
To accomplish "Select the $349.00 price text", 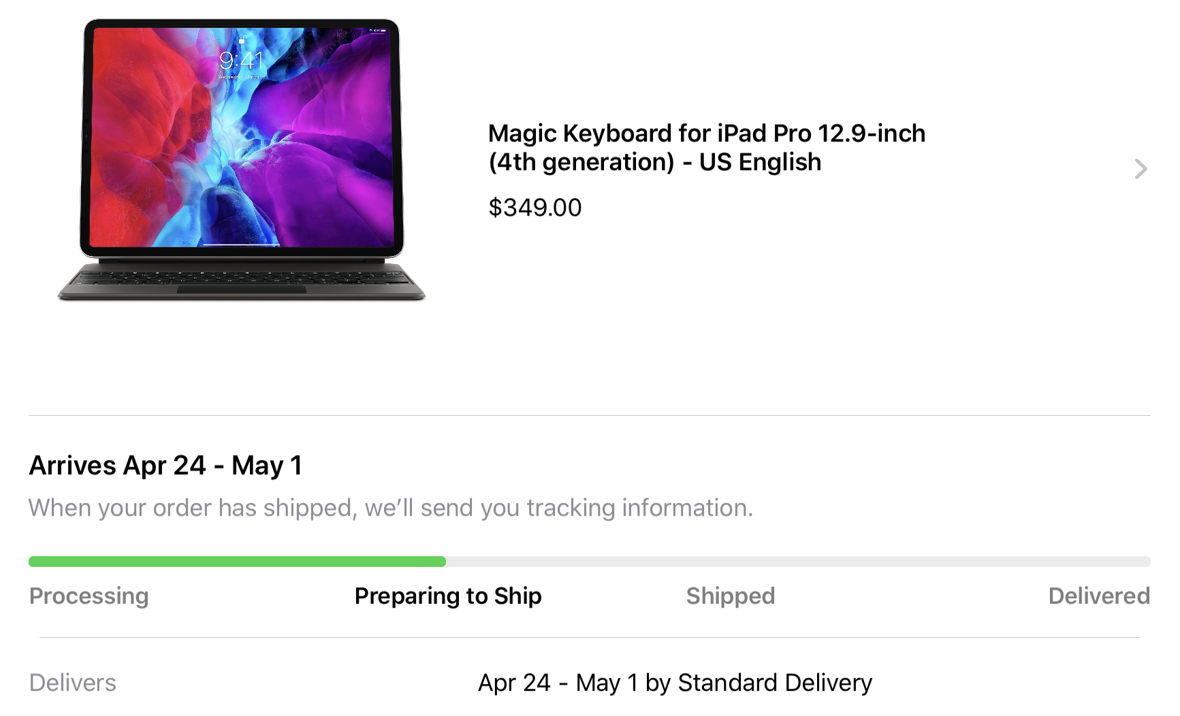I will pyautogui.click(x=535, y=208).
